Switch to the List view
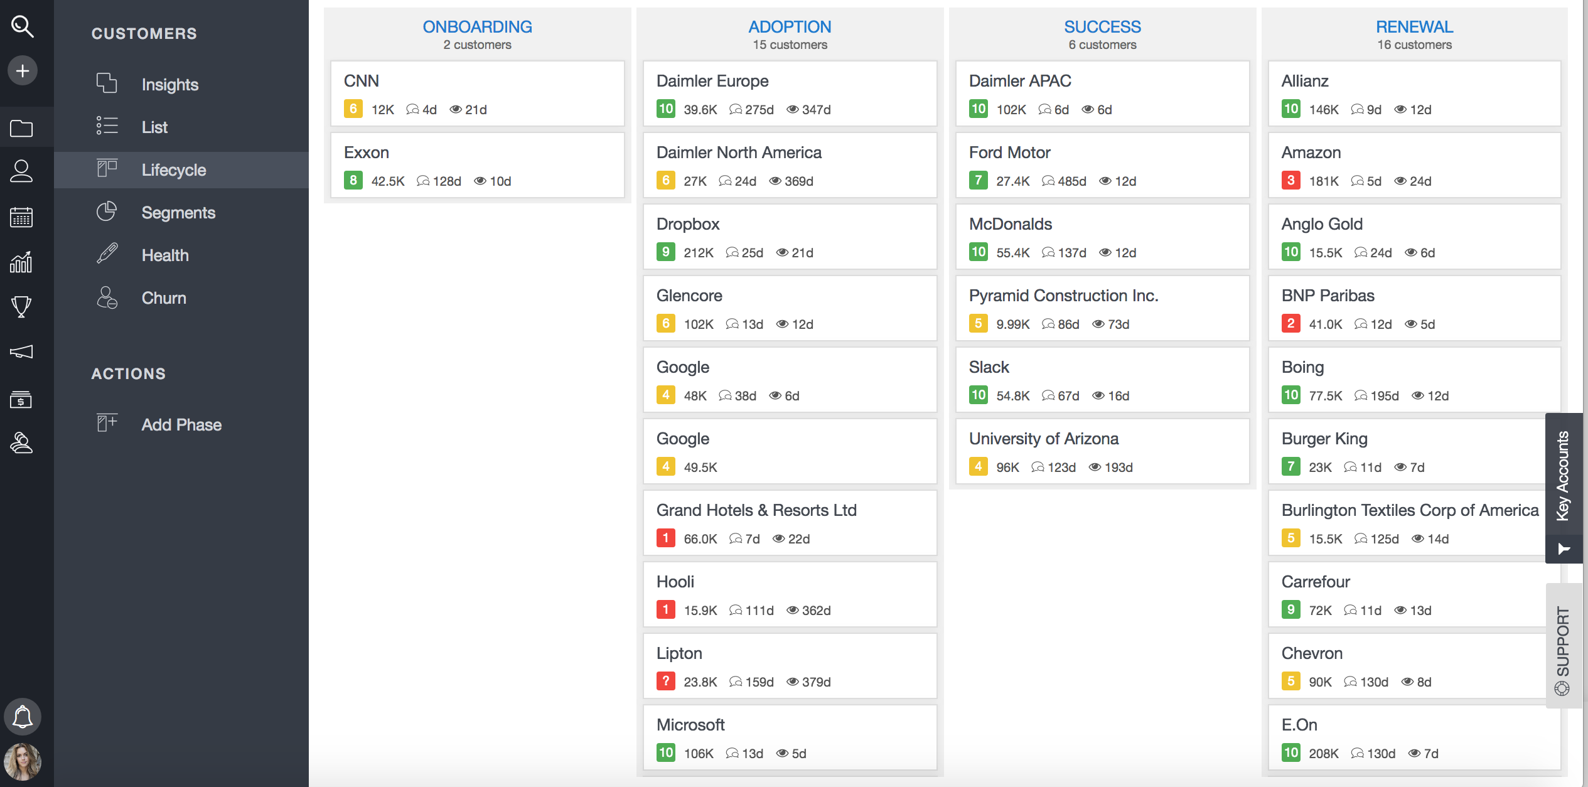 pos(154,127)
